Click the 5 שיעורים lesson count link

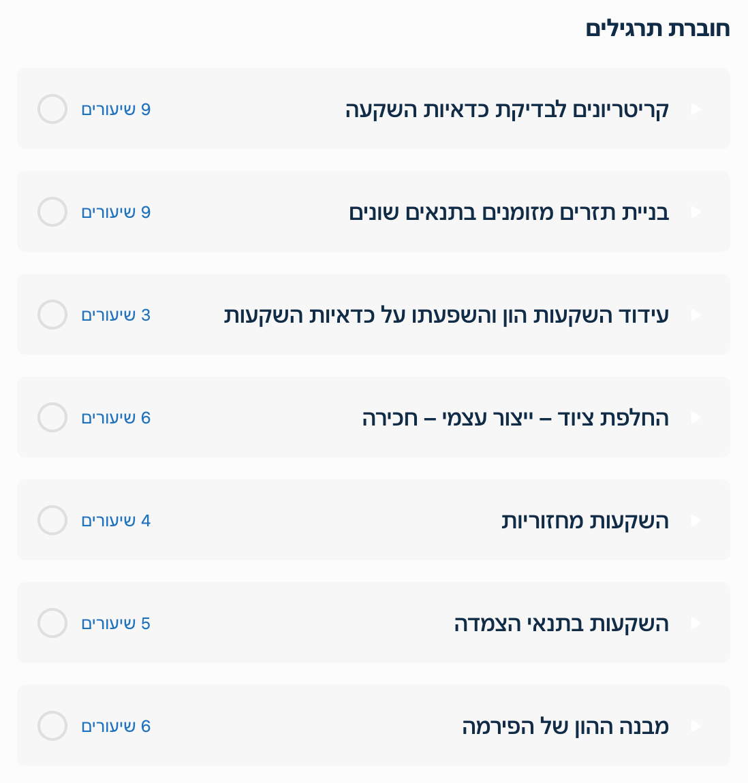click(x=116, y=624)
